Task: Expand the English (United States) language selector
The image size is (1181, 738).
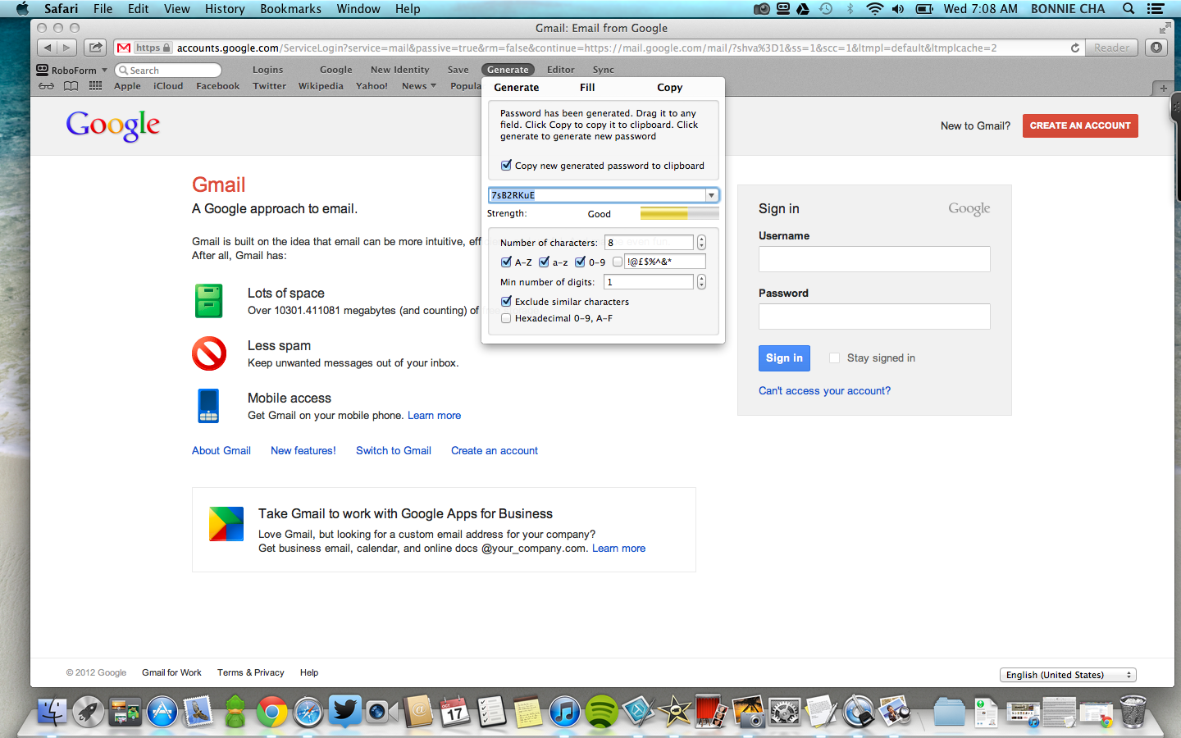Action: tap(1067, 674)
